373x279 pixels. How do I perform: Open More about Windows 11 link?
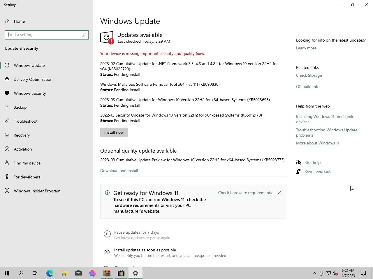point(318,143)
